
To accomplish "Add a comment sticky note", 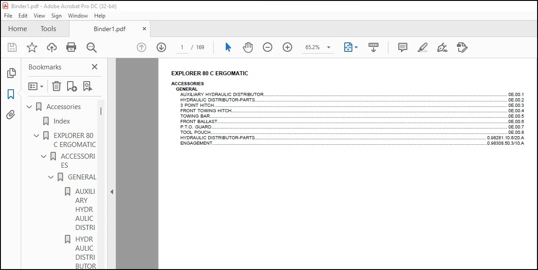I will pyautogui.click(x=402, y=47).
